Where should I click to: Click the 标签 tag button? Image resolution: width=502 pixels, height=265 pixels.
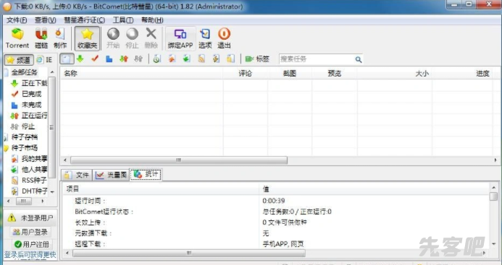[257, 58]
